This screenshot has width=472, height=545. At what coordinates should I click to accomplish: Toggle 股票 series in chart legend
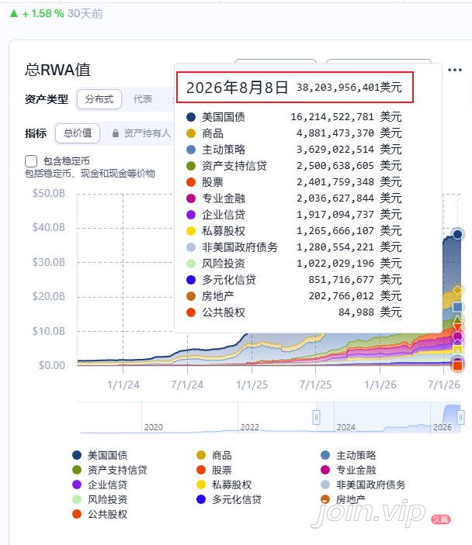coord(213,470)
